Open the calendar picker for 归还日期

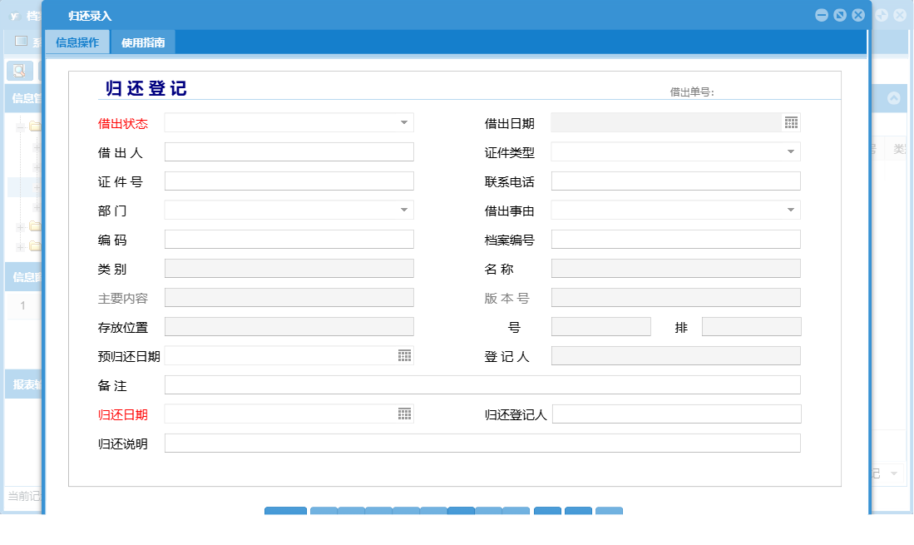(x=405, y=414)
